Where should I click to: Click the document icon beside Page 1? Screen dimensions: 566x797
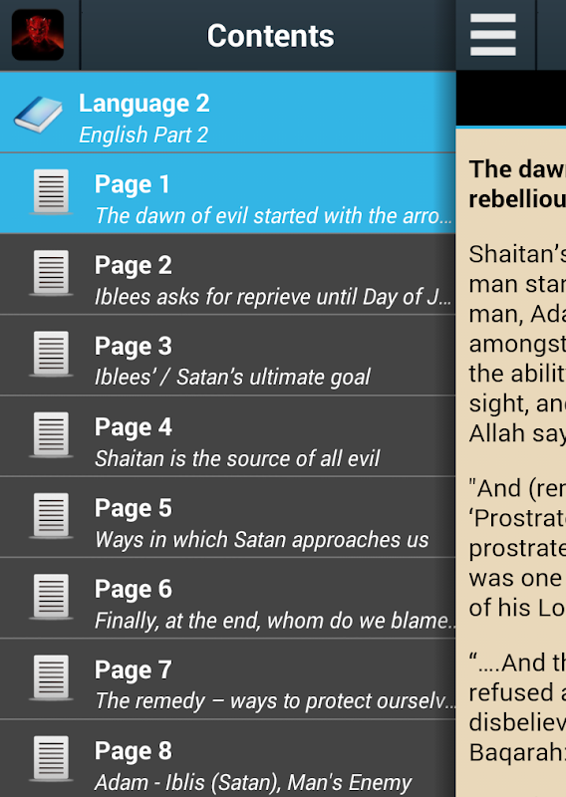(51, 192)
